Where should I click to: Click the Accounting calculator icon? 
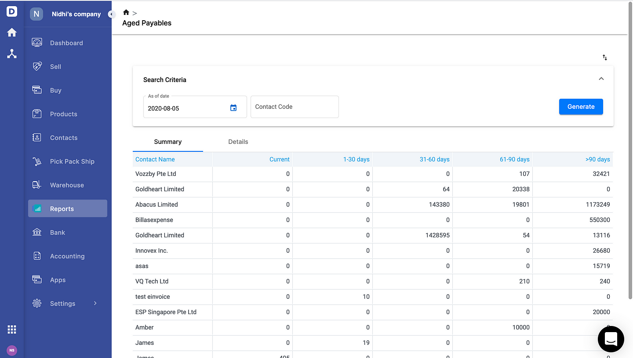point(37,256)
